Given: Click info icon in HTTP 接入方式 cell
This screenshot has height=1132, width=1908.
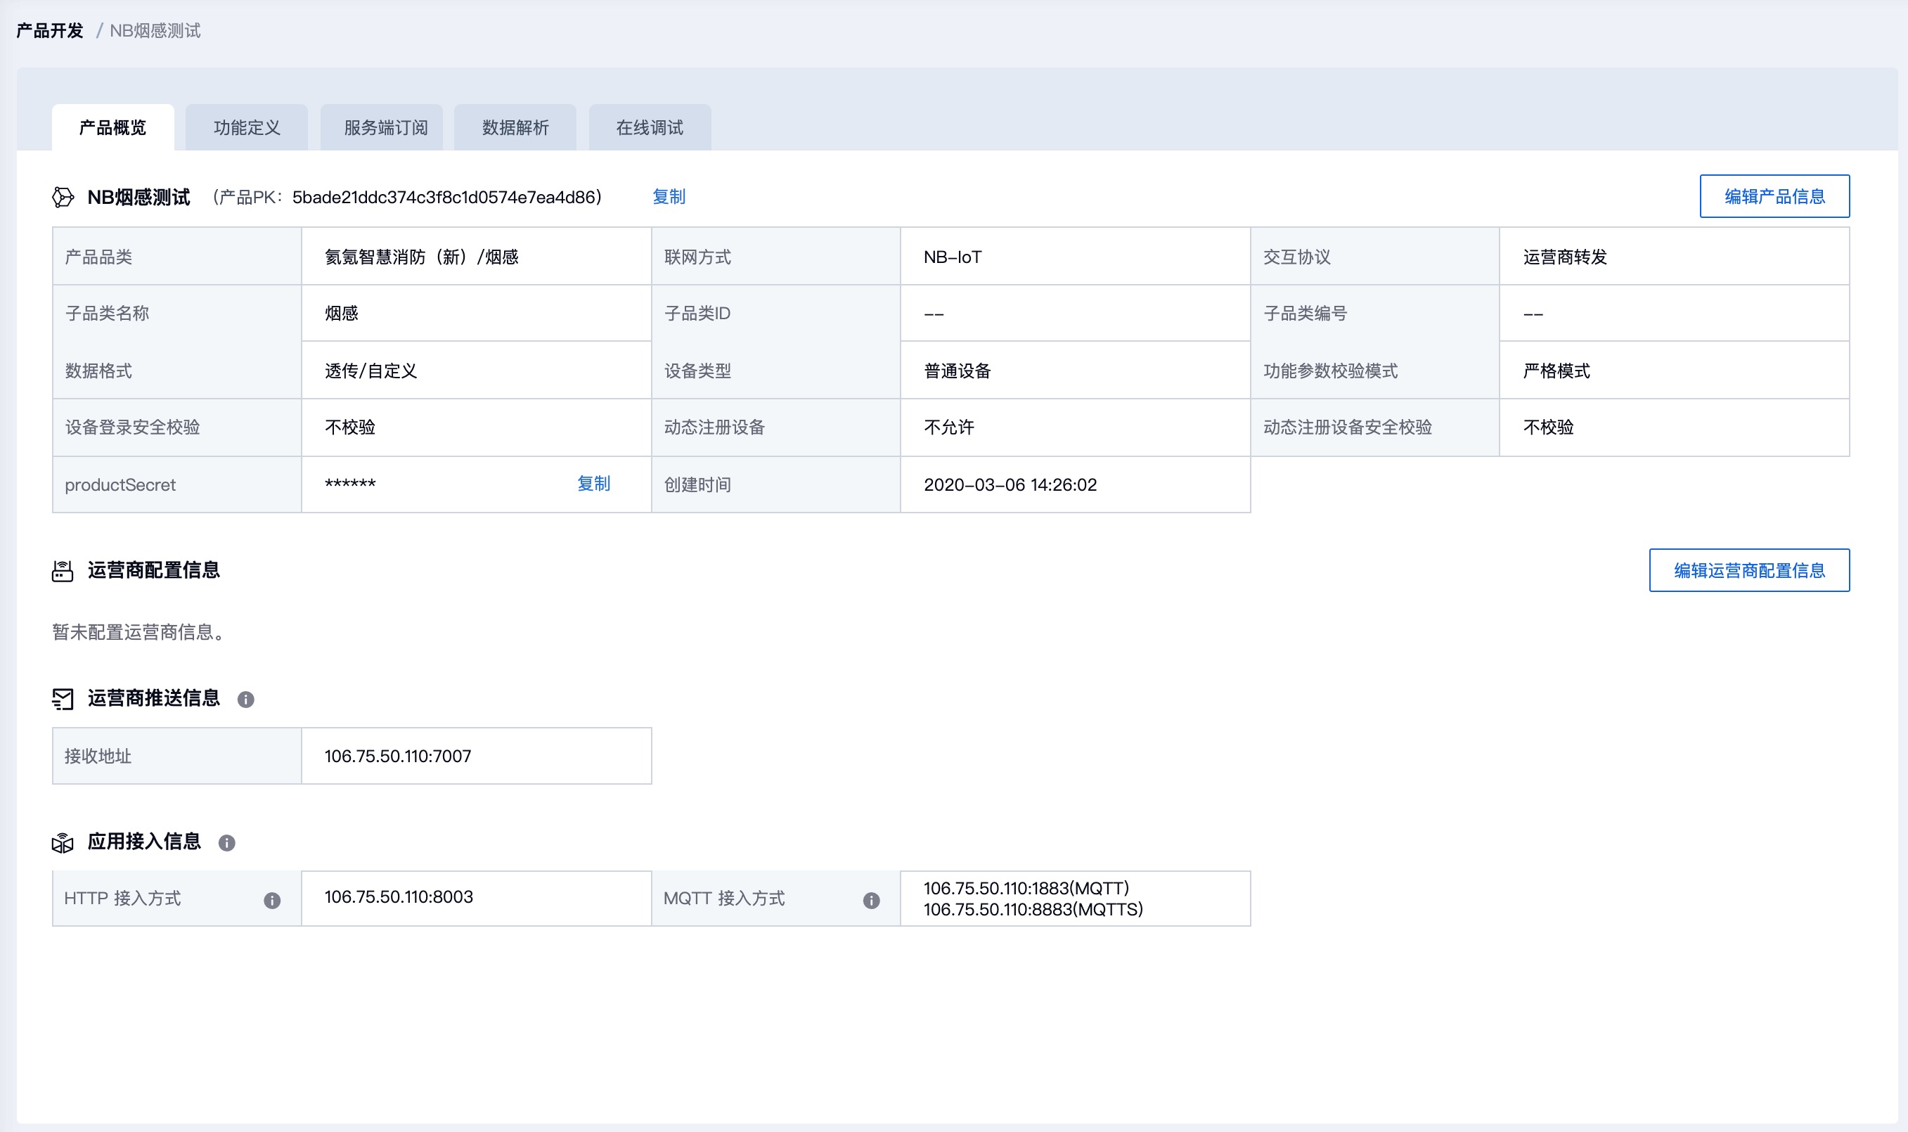Looking at the screenshot, I should click(x=272, y=901).
